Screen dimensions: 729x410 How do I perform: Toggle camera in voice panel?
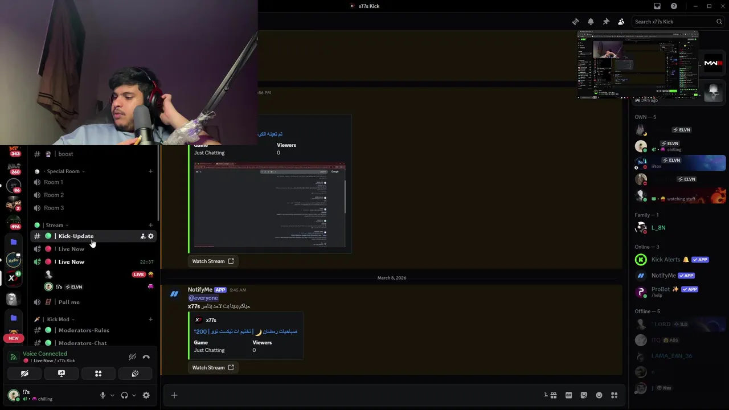click(24, 374)
